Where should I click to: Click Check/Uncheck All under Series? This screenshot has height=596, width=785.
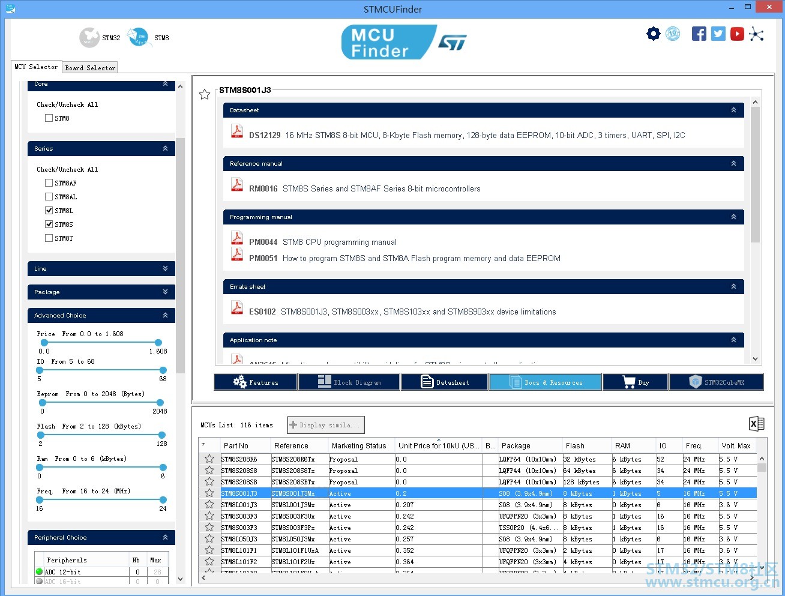[x=67, y=169]
